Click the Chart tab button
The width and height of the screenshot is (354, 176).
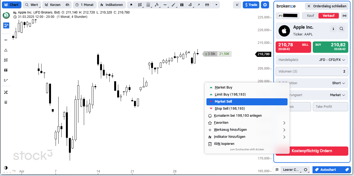pos(12,5)
